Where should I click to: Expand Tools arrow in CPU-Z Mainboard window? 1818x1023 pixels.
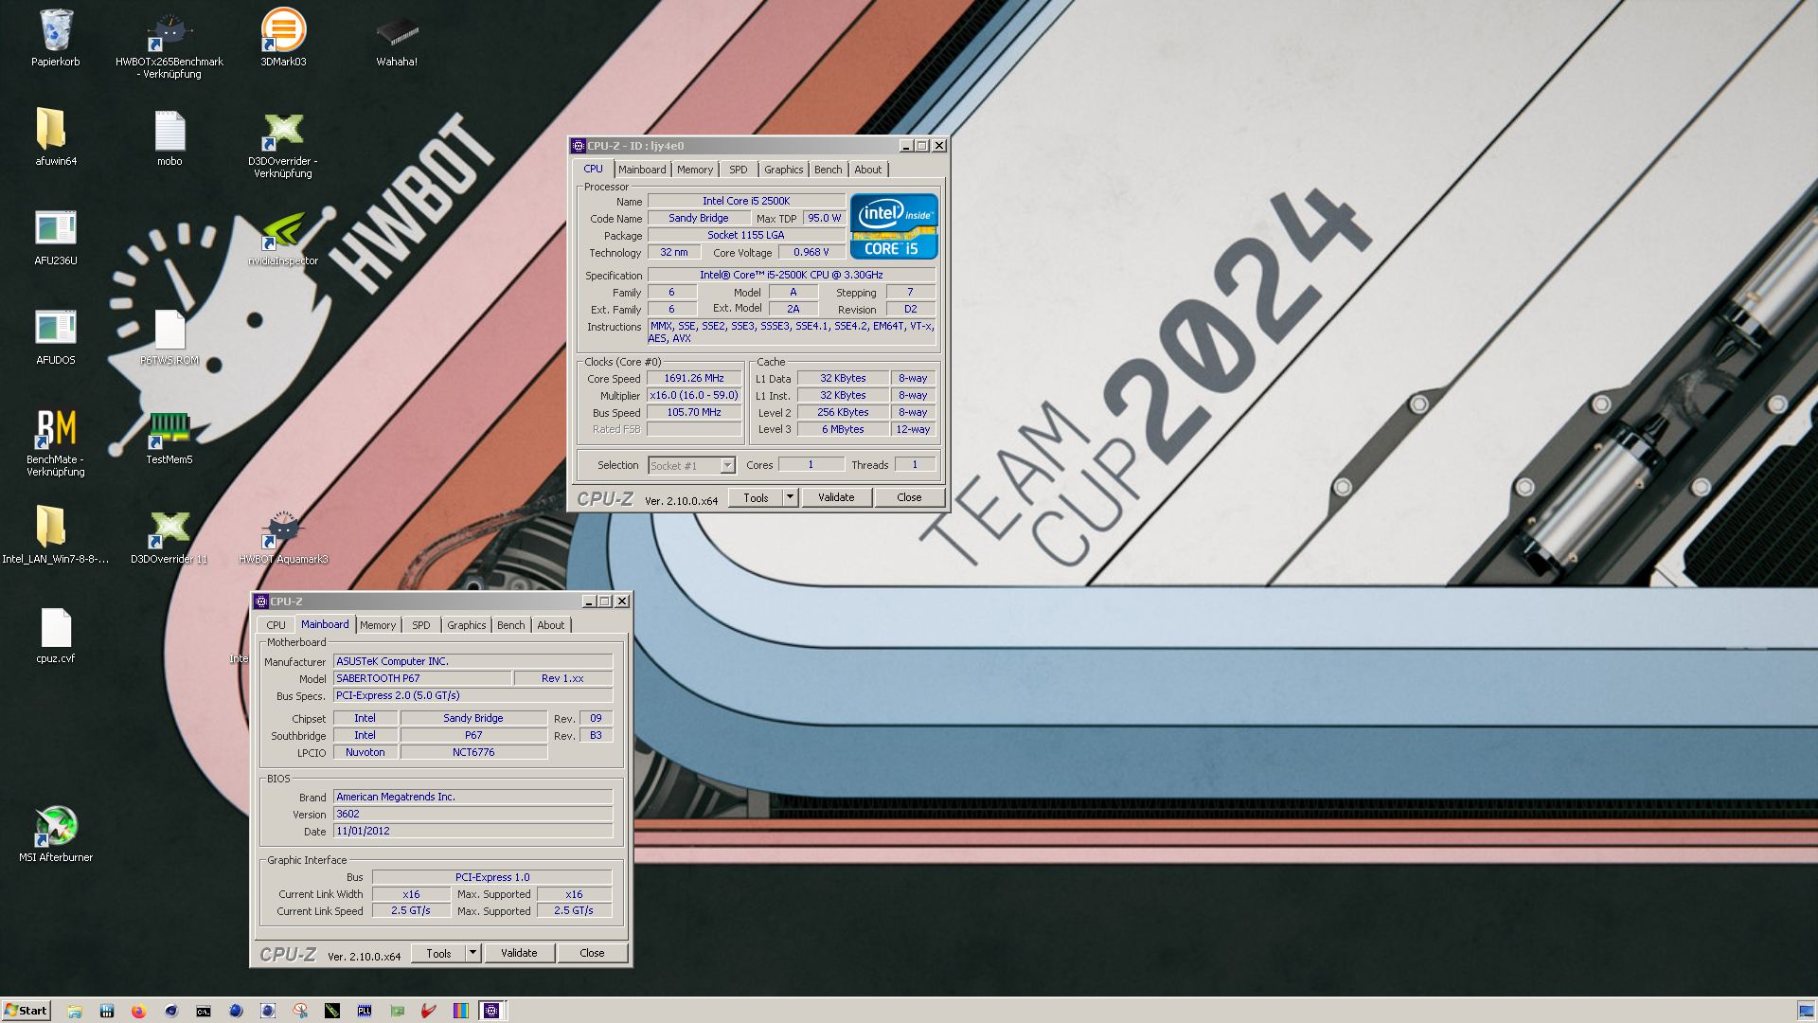click(x=472, y=953)
